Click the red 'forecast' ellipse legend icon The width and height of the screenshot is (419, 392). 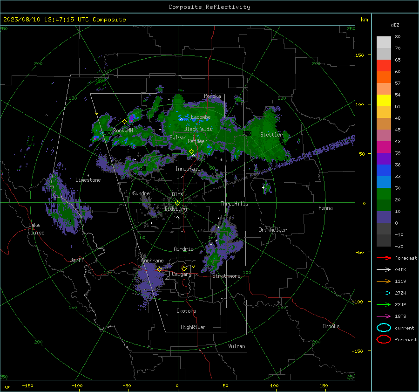pos(384,339)
